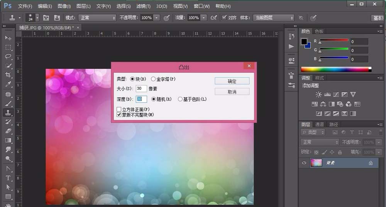Click the color spectrum ramp bar
The width and height of the screenshot is (386, 207).
point(336,69)
